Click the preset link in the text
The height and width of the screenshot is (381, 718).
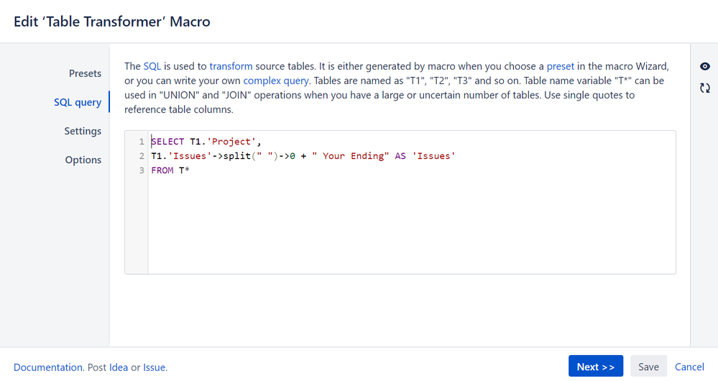(560, 66)
